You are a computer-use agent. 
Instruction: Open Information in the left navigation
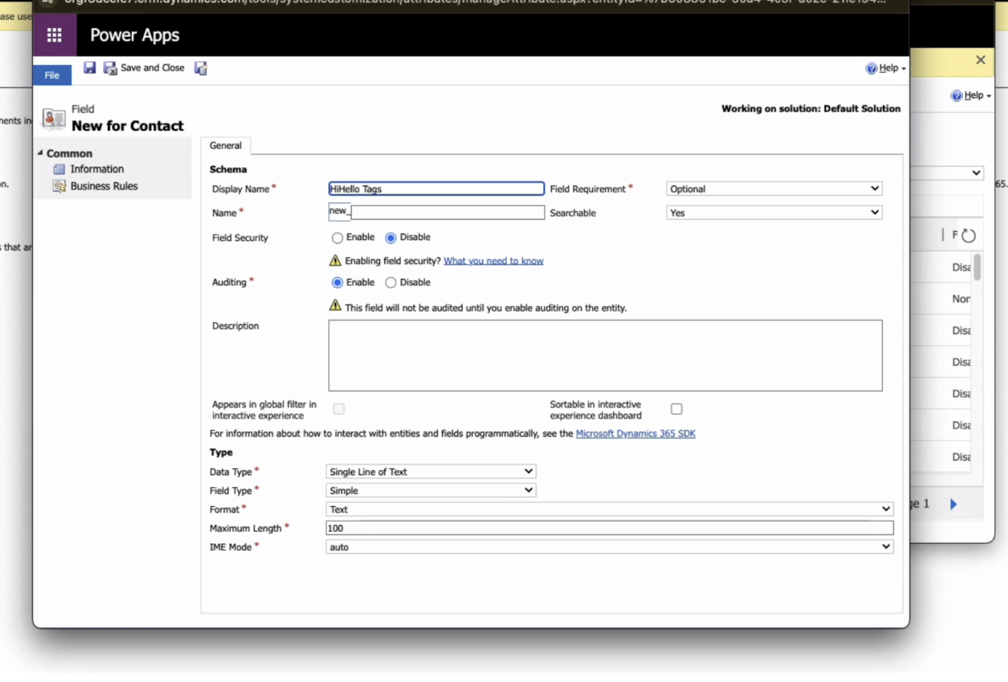coord(97,169)
